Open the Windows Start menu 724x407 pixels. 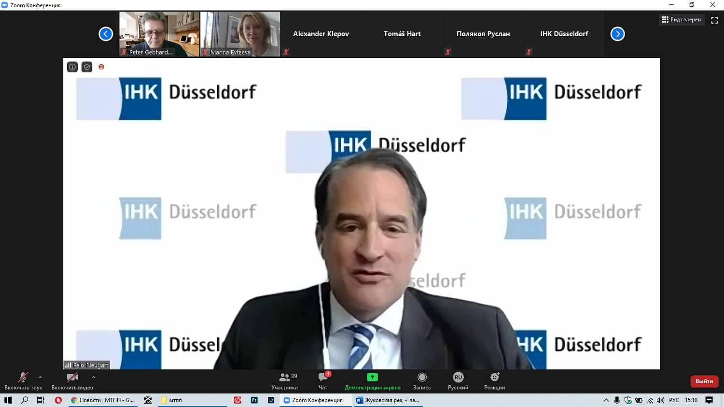[8, 400]
